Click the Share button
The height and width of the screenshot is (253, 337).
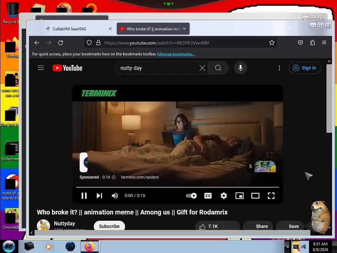click(258, 226)
